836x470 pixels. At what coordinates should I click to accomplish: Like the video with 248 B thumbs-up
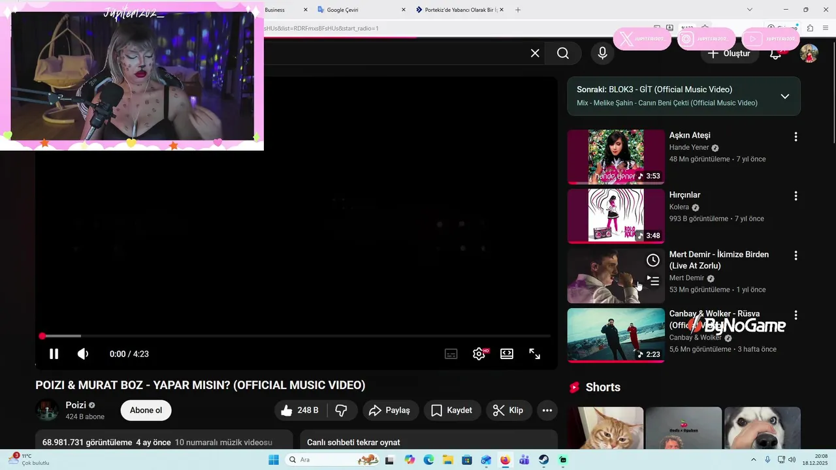tap(300, 410)
